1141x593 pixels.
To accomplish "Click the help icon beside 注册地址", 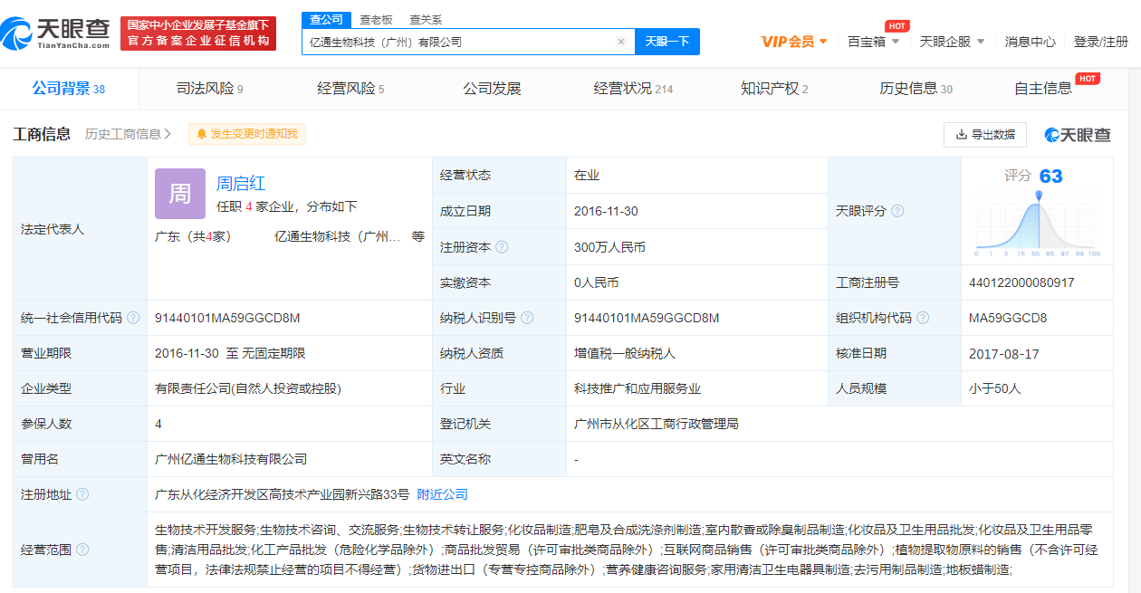I will point(82,494).
